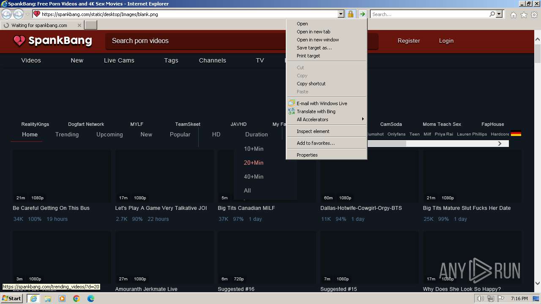Choose Open in new tab
Viewport: 541px width, 304px height.
[x=327, y=32]
